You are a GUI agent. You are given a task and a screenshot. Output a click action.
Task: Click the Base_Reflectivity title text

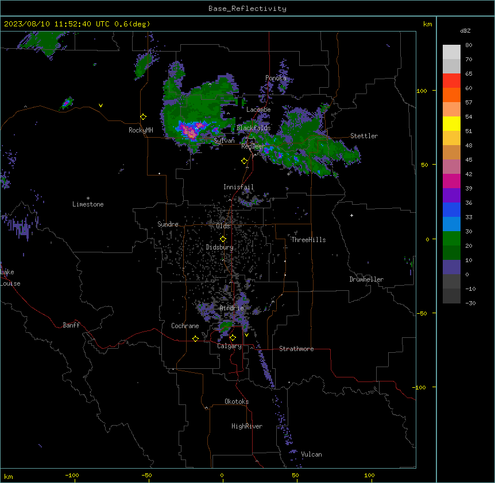pos(247,9)
